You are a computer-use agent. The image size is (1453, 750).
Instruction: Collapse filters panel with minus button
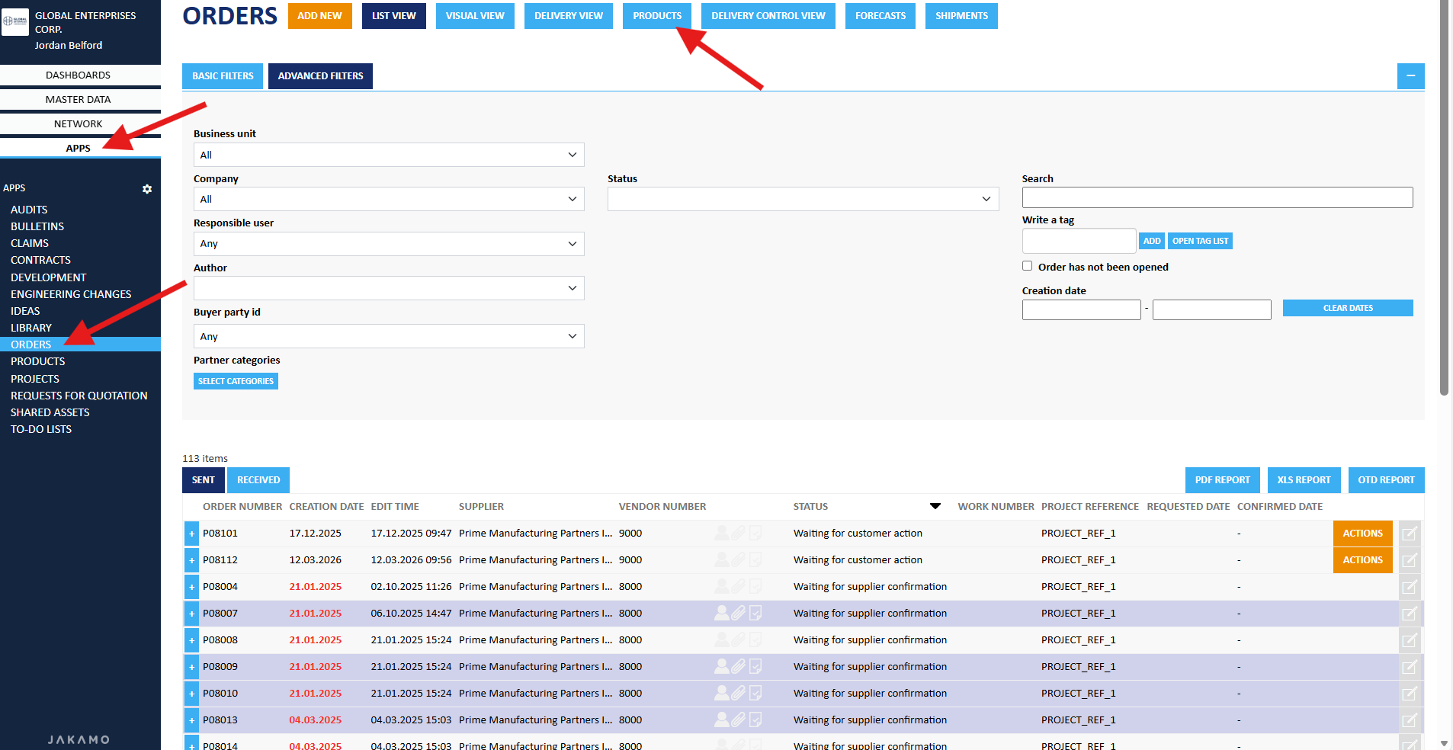point(1410,76)
